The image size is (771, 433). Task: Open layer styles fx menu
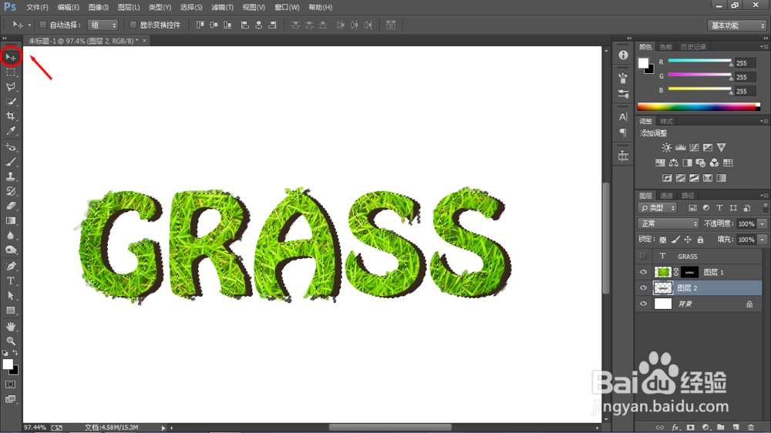[x=675, y=428]
